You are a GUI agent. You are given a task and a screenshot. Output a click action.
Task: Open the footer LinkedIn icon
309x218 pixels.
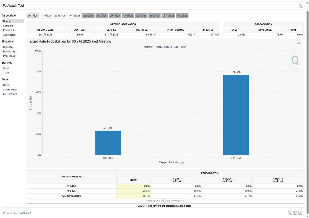tap(300, 213)
